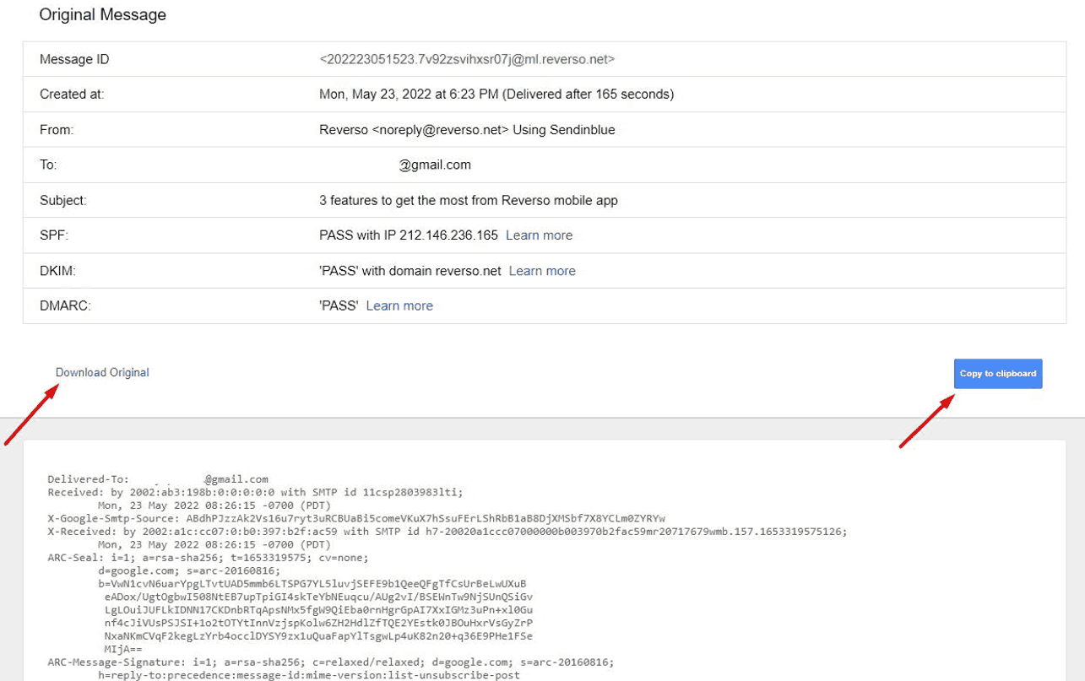The width and height of the screenshot is (1085, 681).
Task: Select the Subject text about Reverso mobile app
Action: (469, 200)
